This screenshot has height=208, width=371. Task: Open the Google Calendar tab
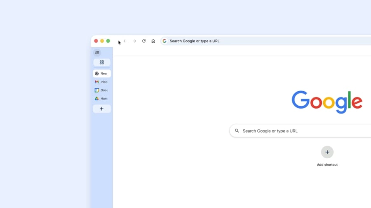[102, 90]
